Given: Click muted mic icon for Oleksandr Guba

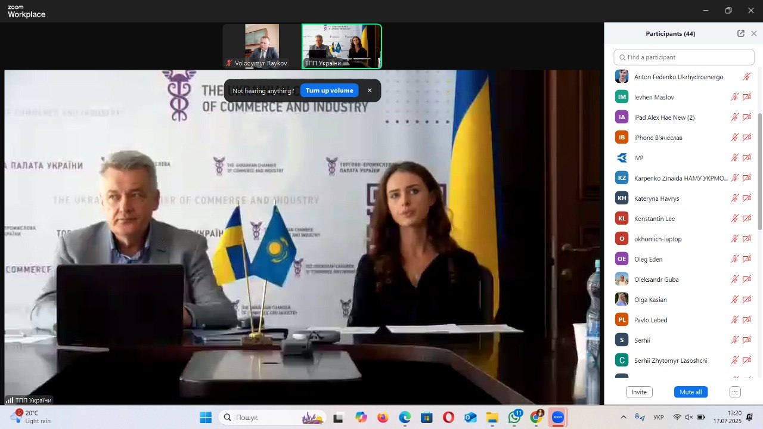Looking at the screenshot, I should pos(734,279).
